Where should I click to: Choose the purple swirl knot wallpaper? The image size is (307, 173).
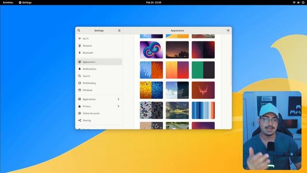152,50
